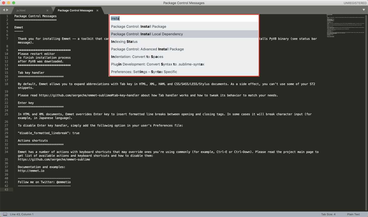Screen dimensions: 368x217
Task: Close the js.html tab
Action: pos(47,11)
